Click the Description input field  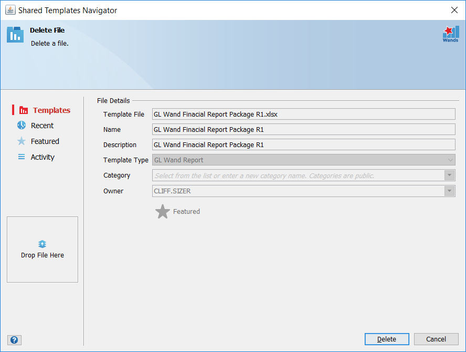pyautogui.click(x=303, y=144)
